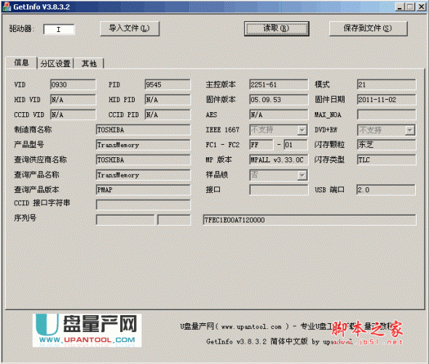Close the GetInfo window
Image resolution: width=429 pixels, height=364 pixels.
(421, 7)
